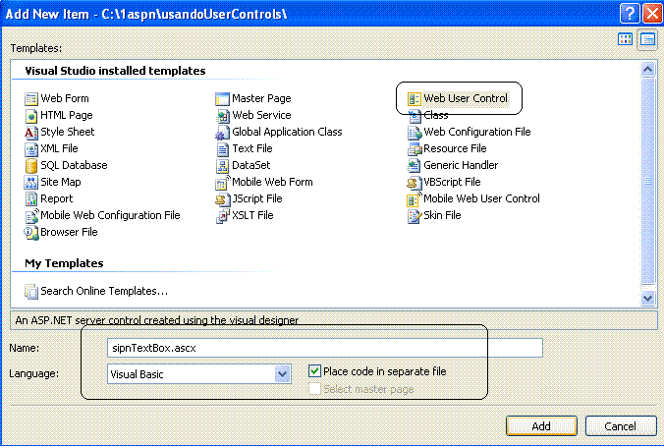This screenshot has height=448, width=664.
Task: Select the "Skin File" label text
Action: [x=442, y=215]
